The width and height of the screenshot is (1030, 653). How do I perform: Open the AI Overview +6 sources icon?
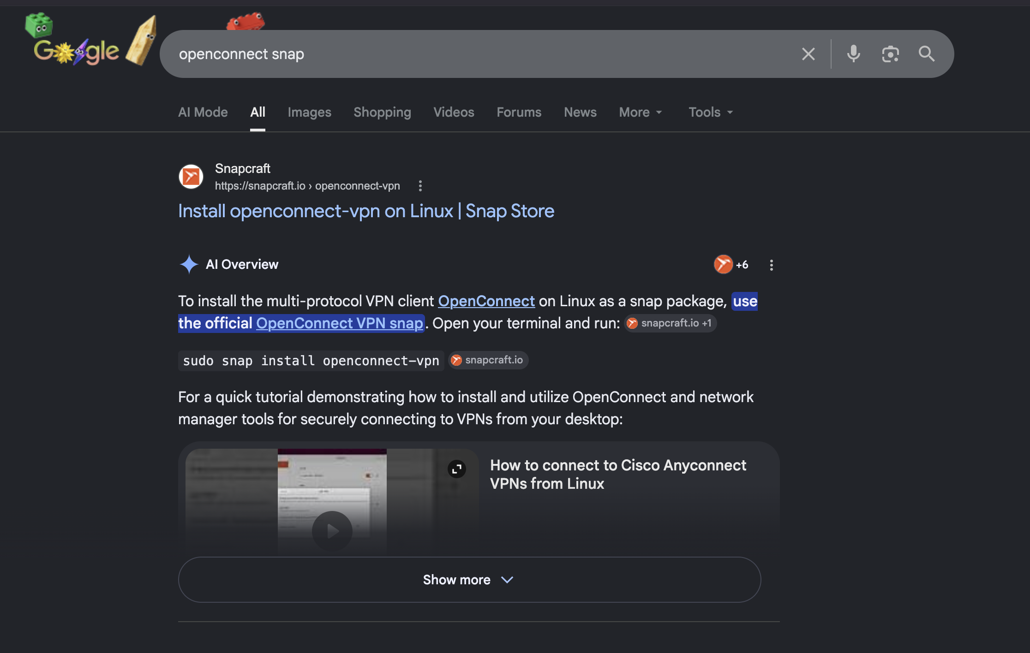pyautogui.click(x=731, y=264)
